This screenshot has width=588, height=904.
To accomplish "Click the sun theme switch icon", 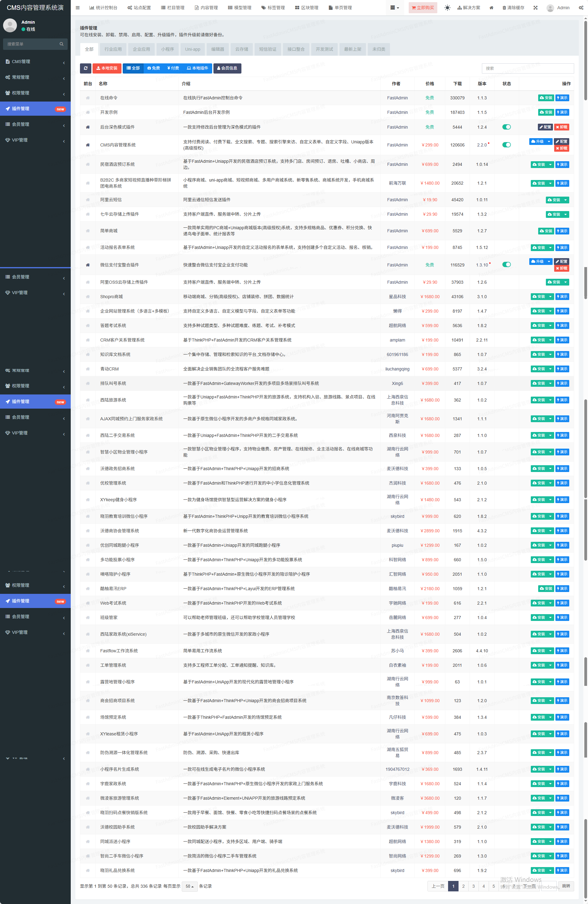I will [x=447, y=8].
